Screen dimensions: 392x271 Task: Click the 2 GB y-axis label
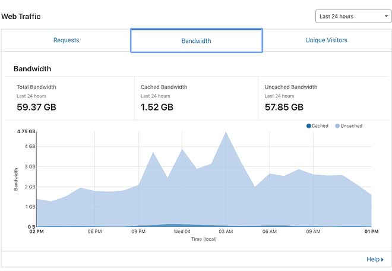pos(30,187)
